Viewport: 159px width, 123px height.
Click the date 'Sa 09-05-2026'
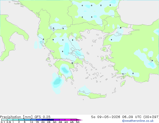point(106,117)
